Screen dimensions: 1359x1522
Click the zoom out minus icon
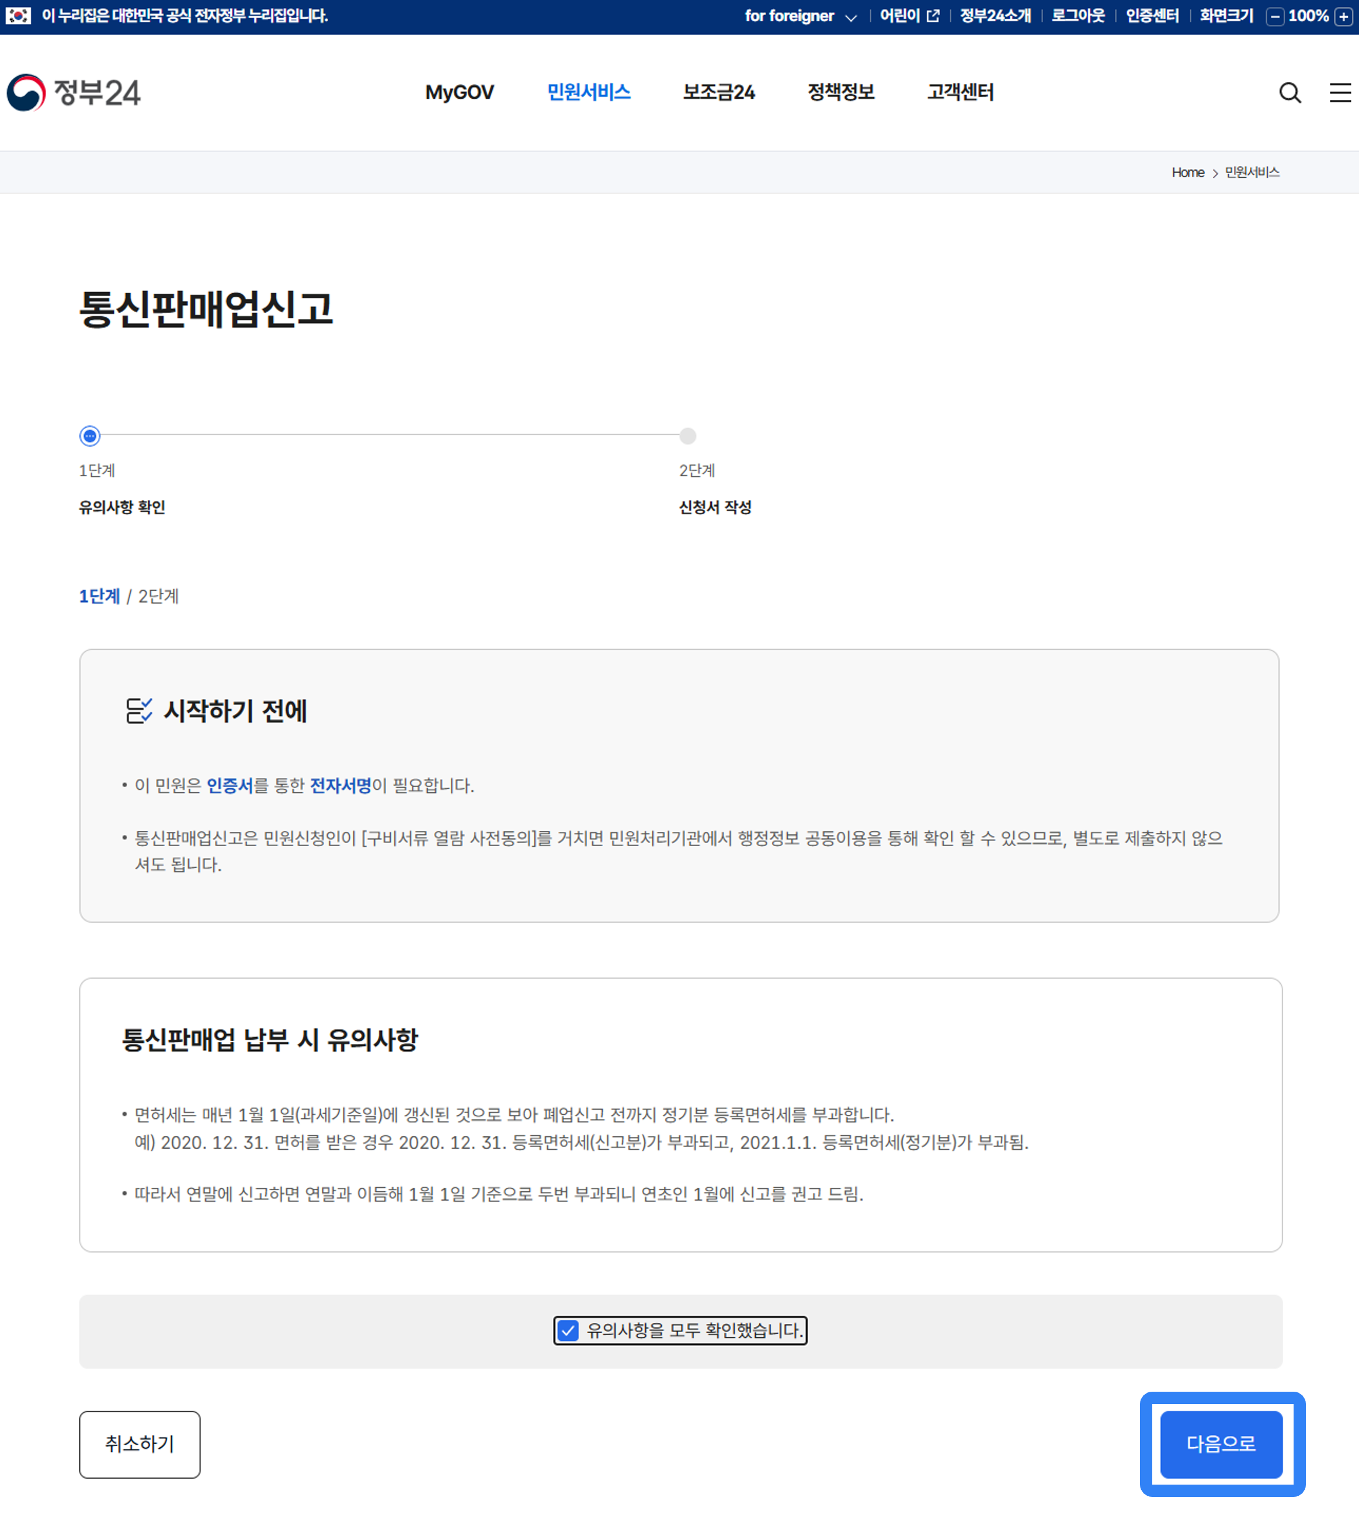[x=1275, y=16]
